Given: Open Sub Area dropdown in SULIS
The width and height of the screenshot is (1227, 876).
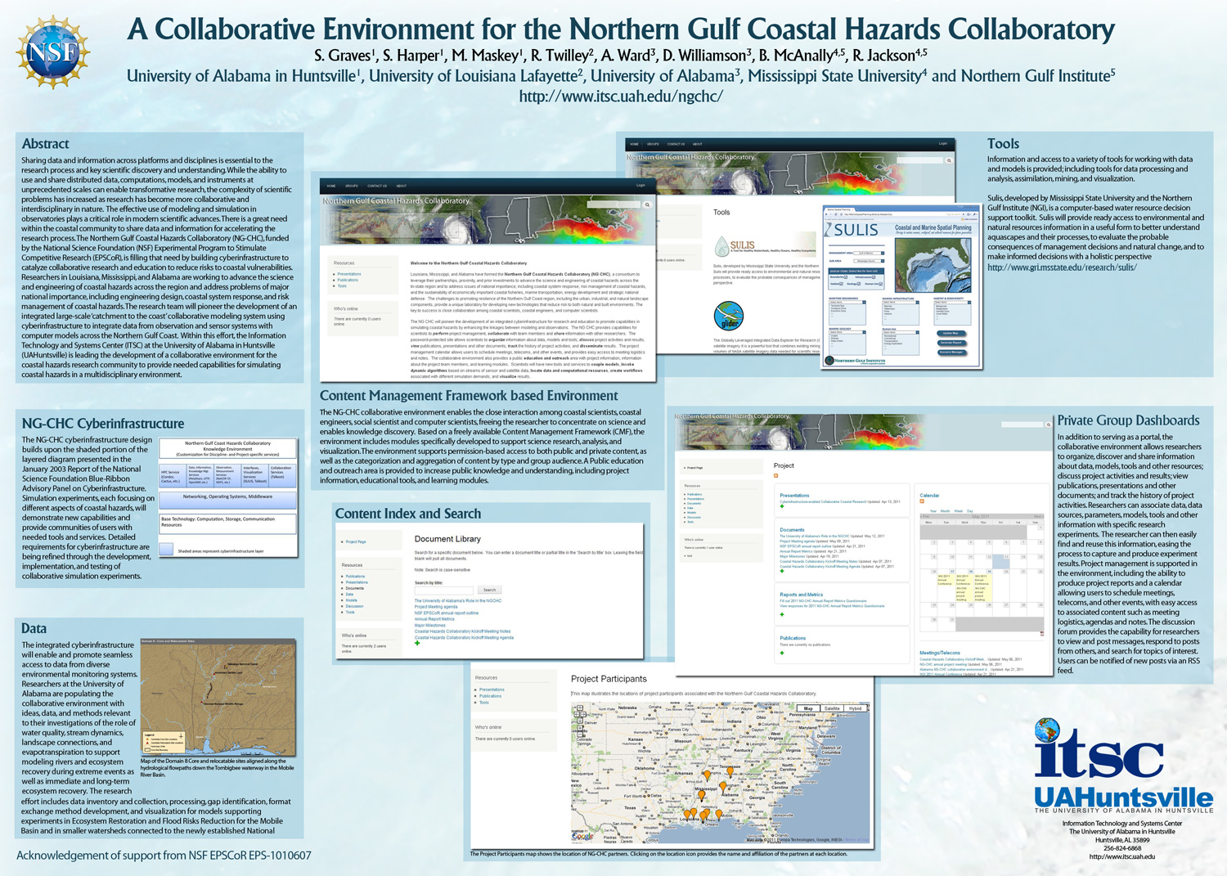Looking at the screenshot, I should (869, 261).
